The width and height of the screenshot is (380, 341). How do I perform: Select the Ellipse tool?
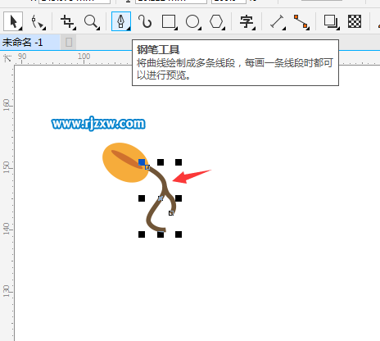coord(193,21)
